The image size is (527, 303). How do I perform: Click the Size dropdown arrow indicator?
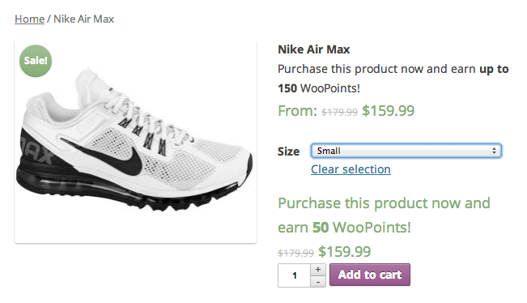point(494,151)
